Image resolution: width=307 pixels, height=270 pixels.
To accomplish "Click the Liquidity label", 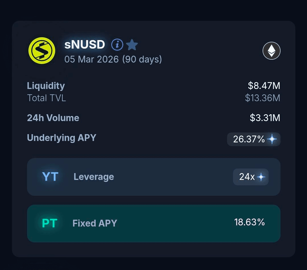I will (46, 86).
